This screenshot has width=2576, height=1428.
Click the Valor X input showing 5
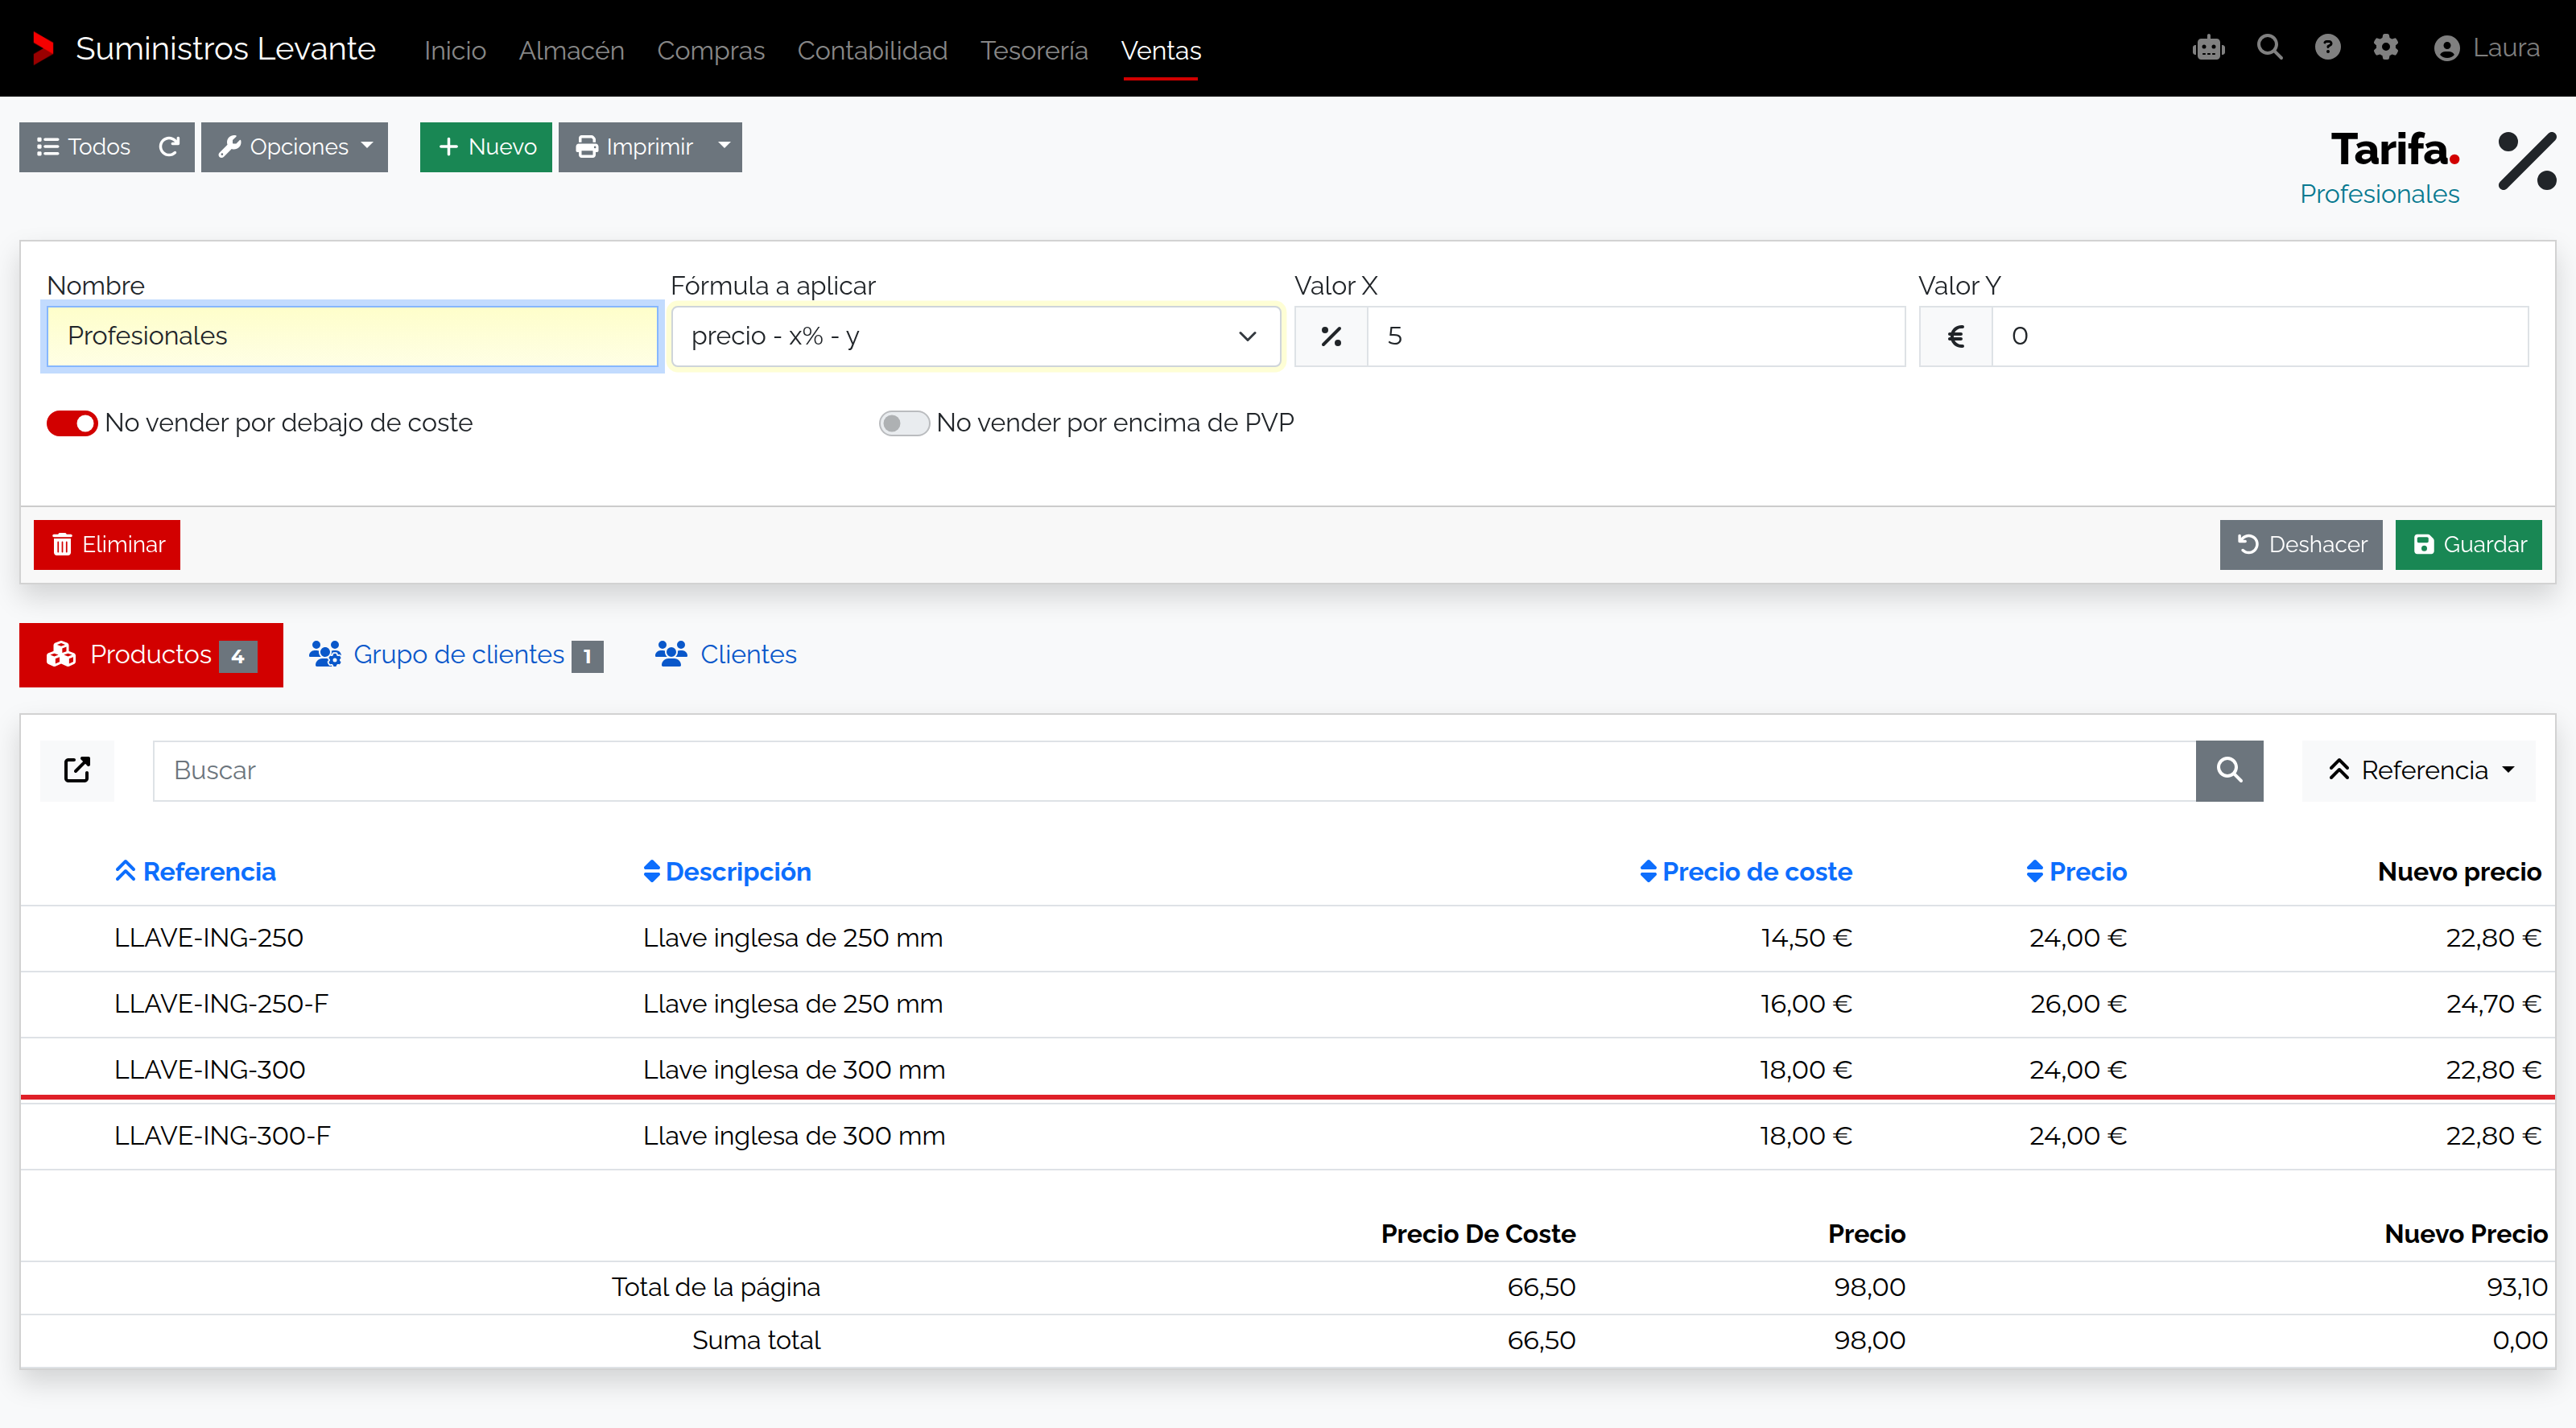(1636, 337)
